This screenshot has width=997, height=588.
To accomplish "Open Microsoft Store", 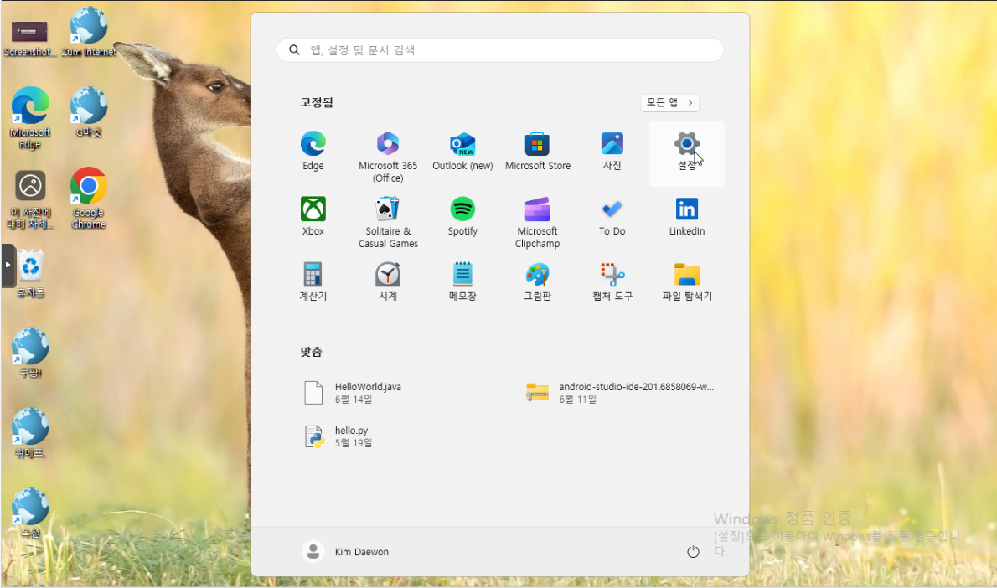I will coord(537,152).
